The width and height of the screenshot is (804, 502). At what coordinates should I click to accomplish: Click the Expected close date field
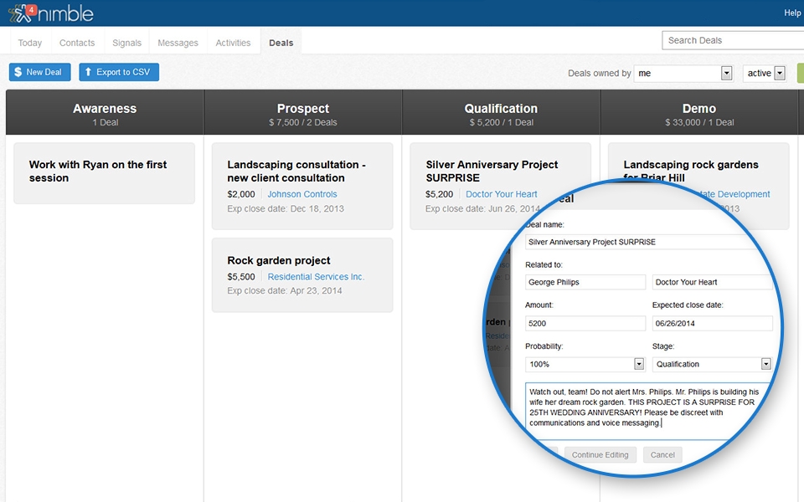pos(712,323)
